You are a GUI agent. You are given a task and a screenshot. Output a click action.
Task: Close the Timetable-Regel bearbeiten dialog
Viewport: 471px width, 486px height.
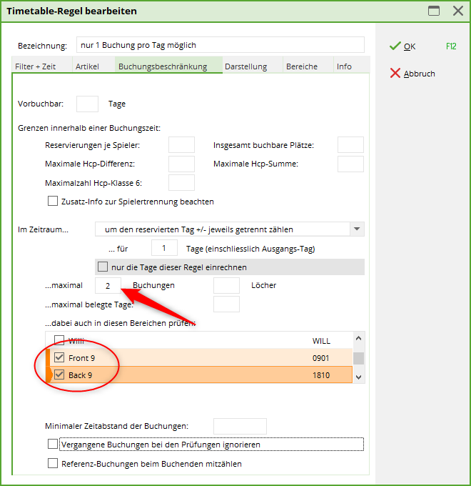pyautogui.click(x=457, y=11)
